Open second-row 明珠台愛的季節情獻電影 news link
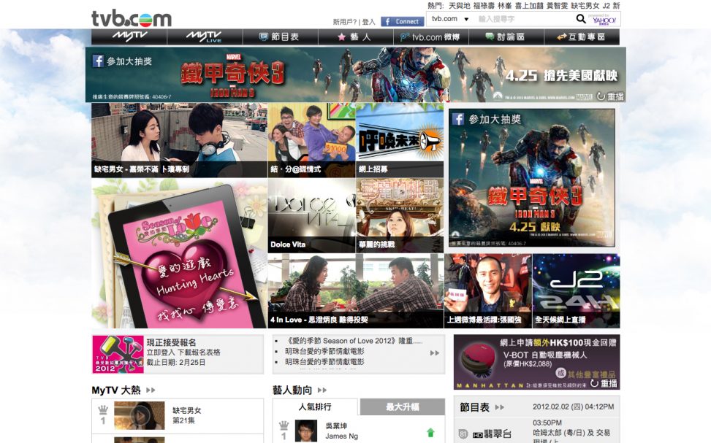The height and width of the screenshot is (443, 711). click(x=324, y=351)
